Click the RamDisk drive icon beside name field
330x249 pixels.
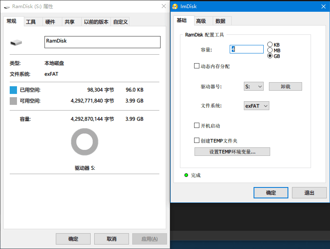coord(16,43)
